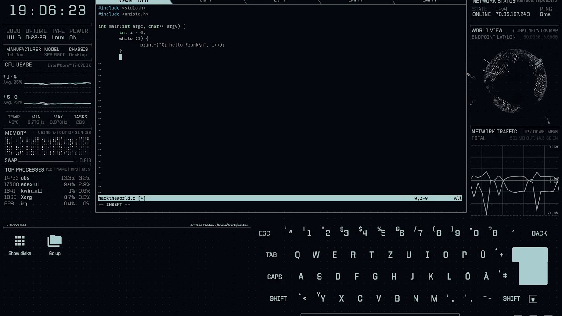Tap the ESC key on the on-screen keyboard

tap(264, 233)
